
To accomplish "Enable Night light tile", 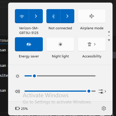I will [60, 44].
